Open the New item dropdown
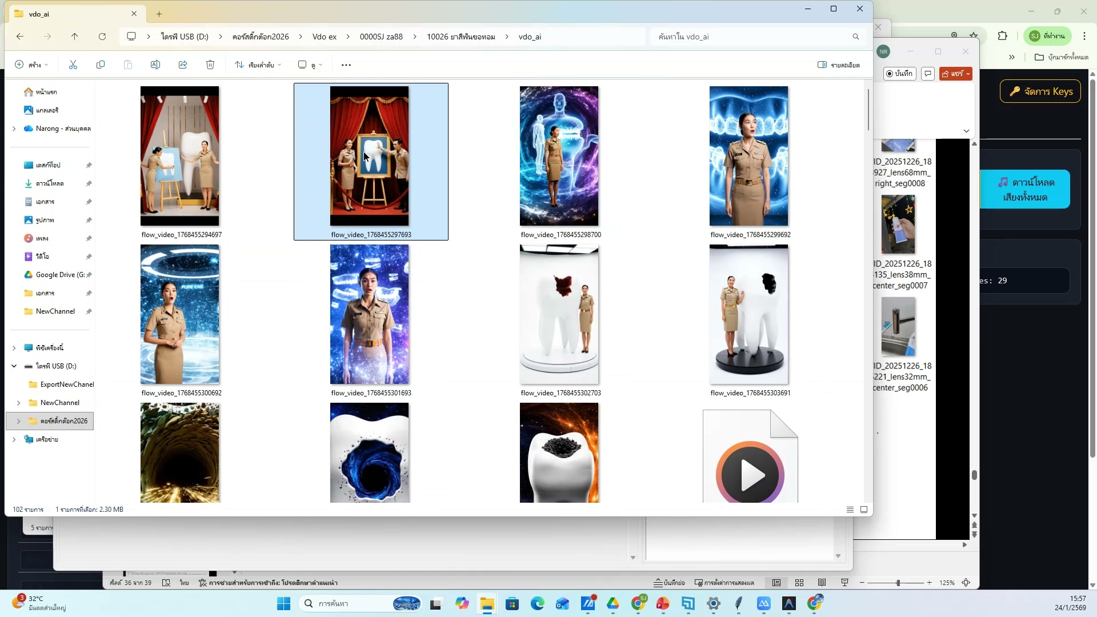 click(31, 65)
